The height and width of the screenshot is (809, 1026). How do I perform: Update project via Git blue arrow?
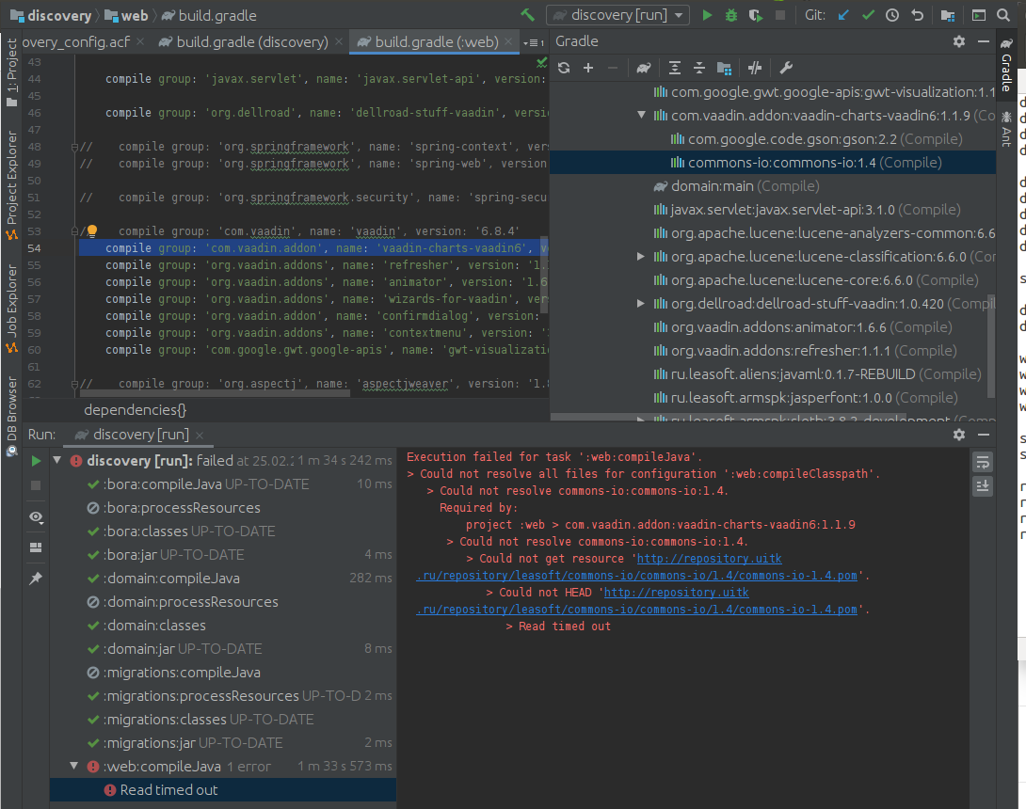coord(843,15)
